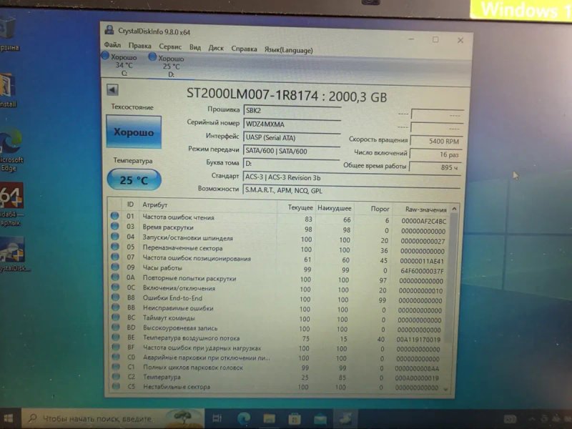This screenshot has height=429, width=572.
Task: Open the Справка menu
Action: (x=244, y=49)
